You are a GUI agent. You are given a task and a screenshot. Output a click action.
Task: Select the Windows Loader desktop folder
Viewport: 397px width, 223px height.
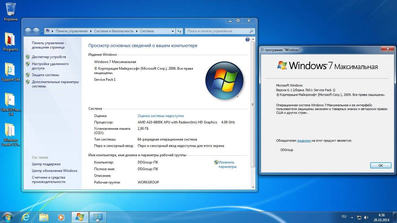click(10, 134)
